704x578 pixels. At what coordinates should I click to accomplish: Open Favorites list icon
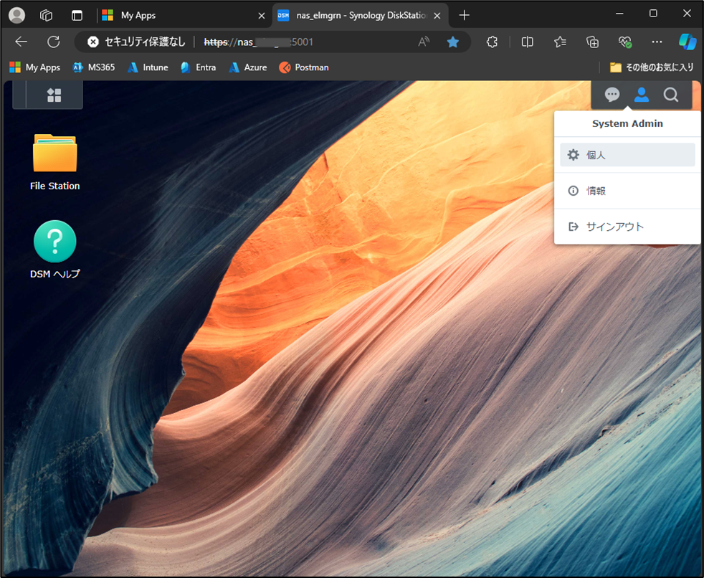tap(560, 42)
